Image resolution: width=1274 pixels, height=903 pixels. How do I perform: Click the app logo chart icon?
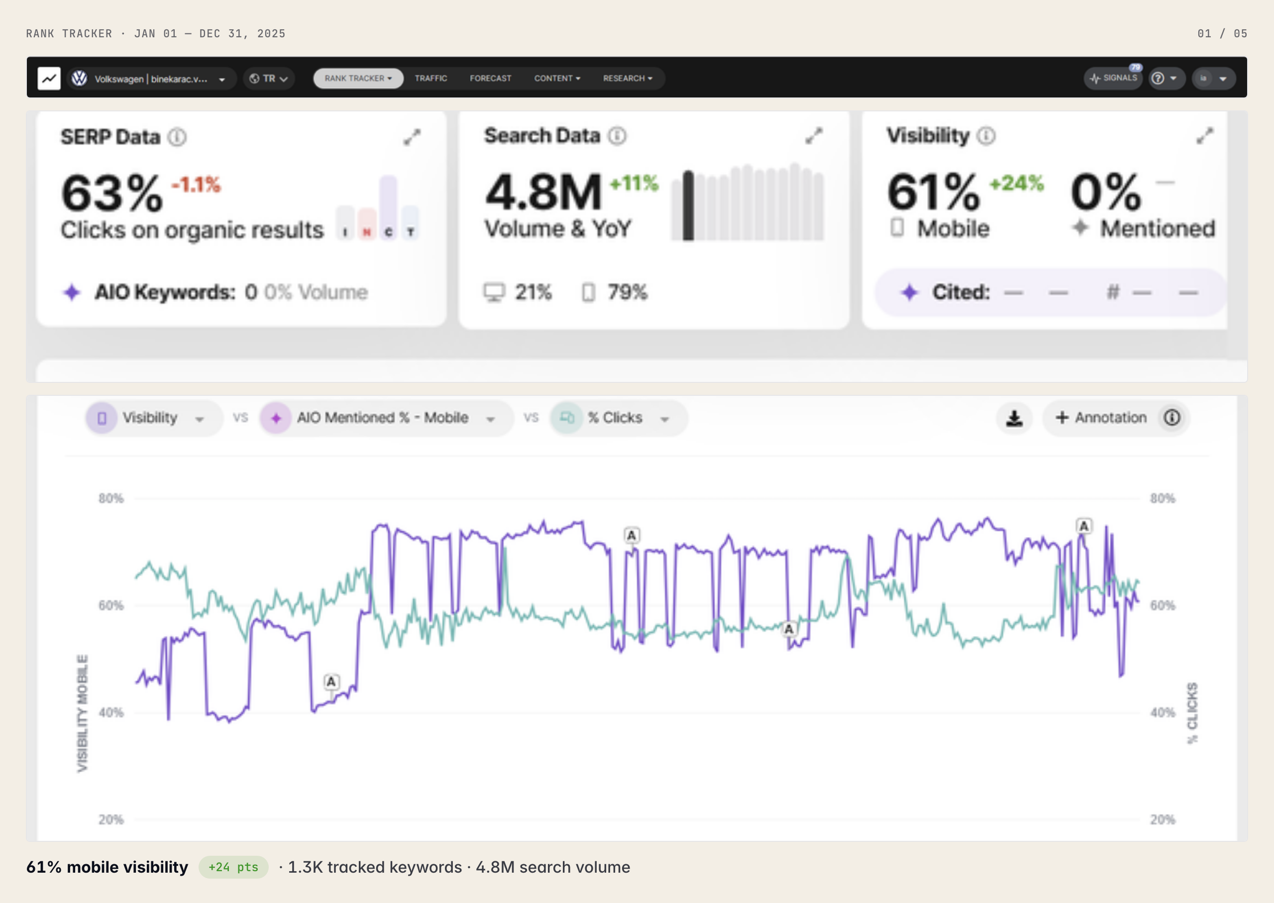coord(49,79)
